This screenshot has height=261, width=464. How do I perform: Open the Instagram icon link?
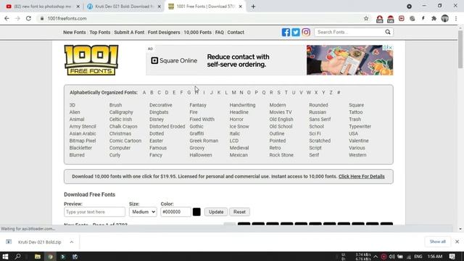click(306, 32)
